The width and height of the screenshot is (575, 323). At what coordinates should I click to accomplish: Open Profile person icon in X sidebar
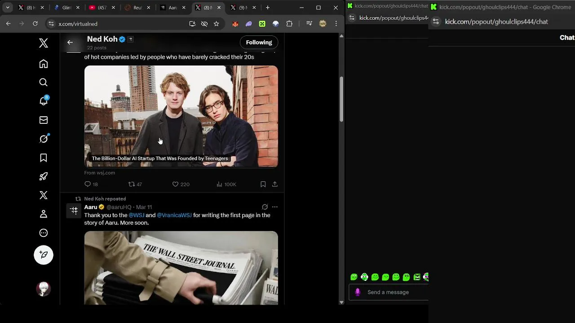(x=44, y=214)
